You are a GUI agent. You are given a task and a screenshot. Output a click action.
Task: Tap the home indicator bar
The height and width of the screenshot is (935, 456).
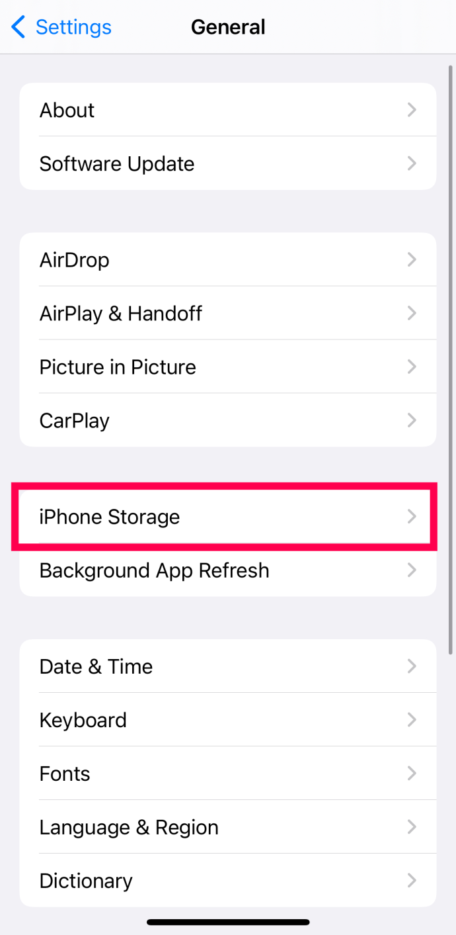(228, 922)
